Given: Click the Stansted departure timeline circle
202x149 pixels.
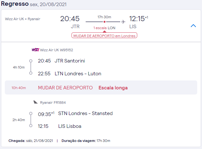Looking at the screenshot, I should 31,113.
